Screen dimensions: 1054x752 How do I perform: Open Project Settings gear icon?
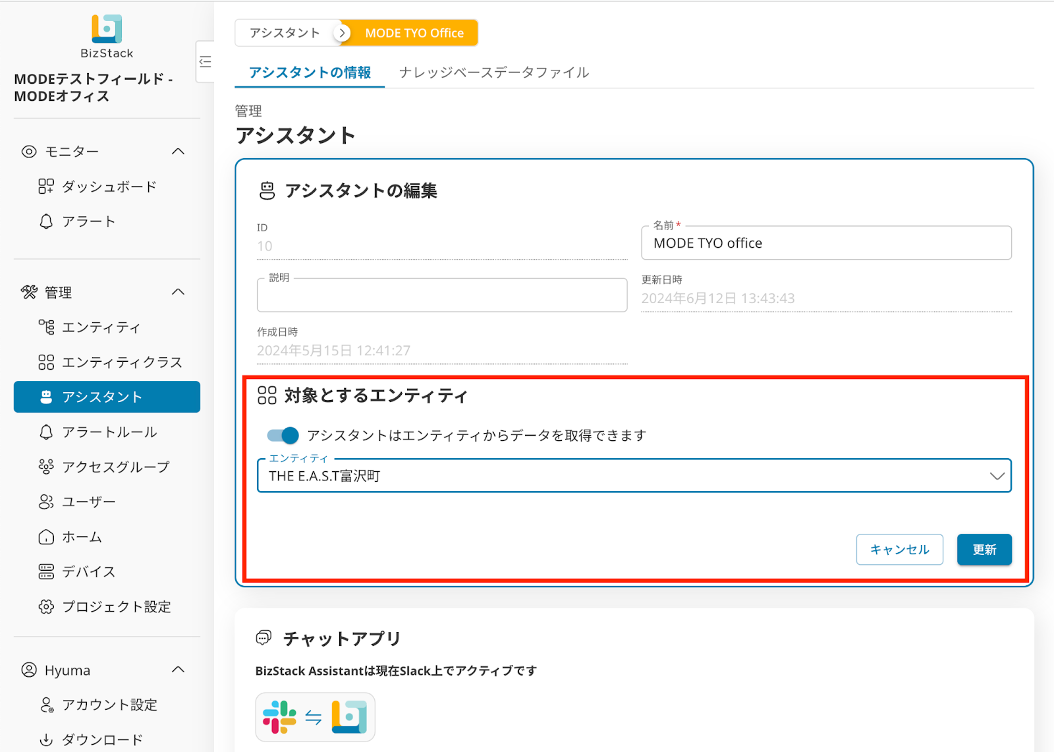[x=45, y=606]
